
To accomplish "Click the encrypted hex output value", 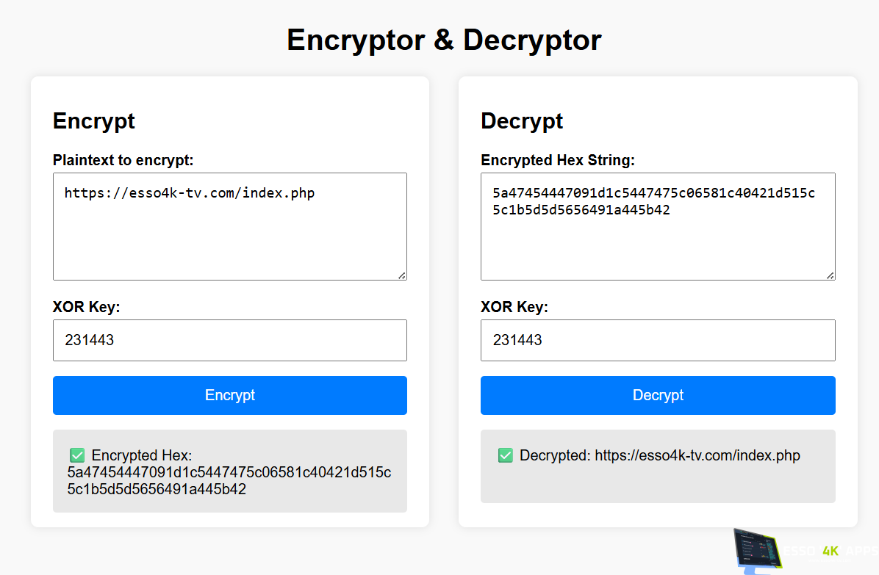I will click(x=229, y=480).
